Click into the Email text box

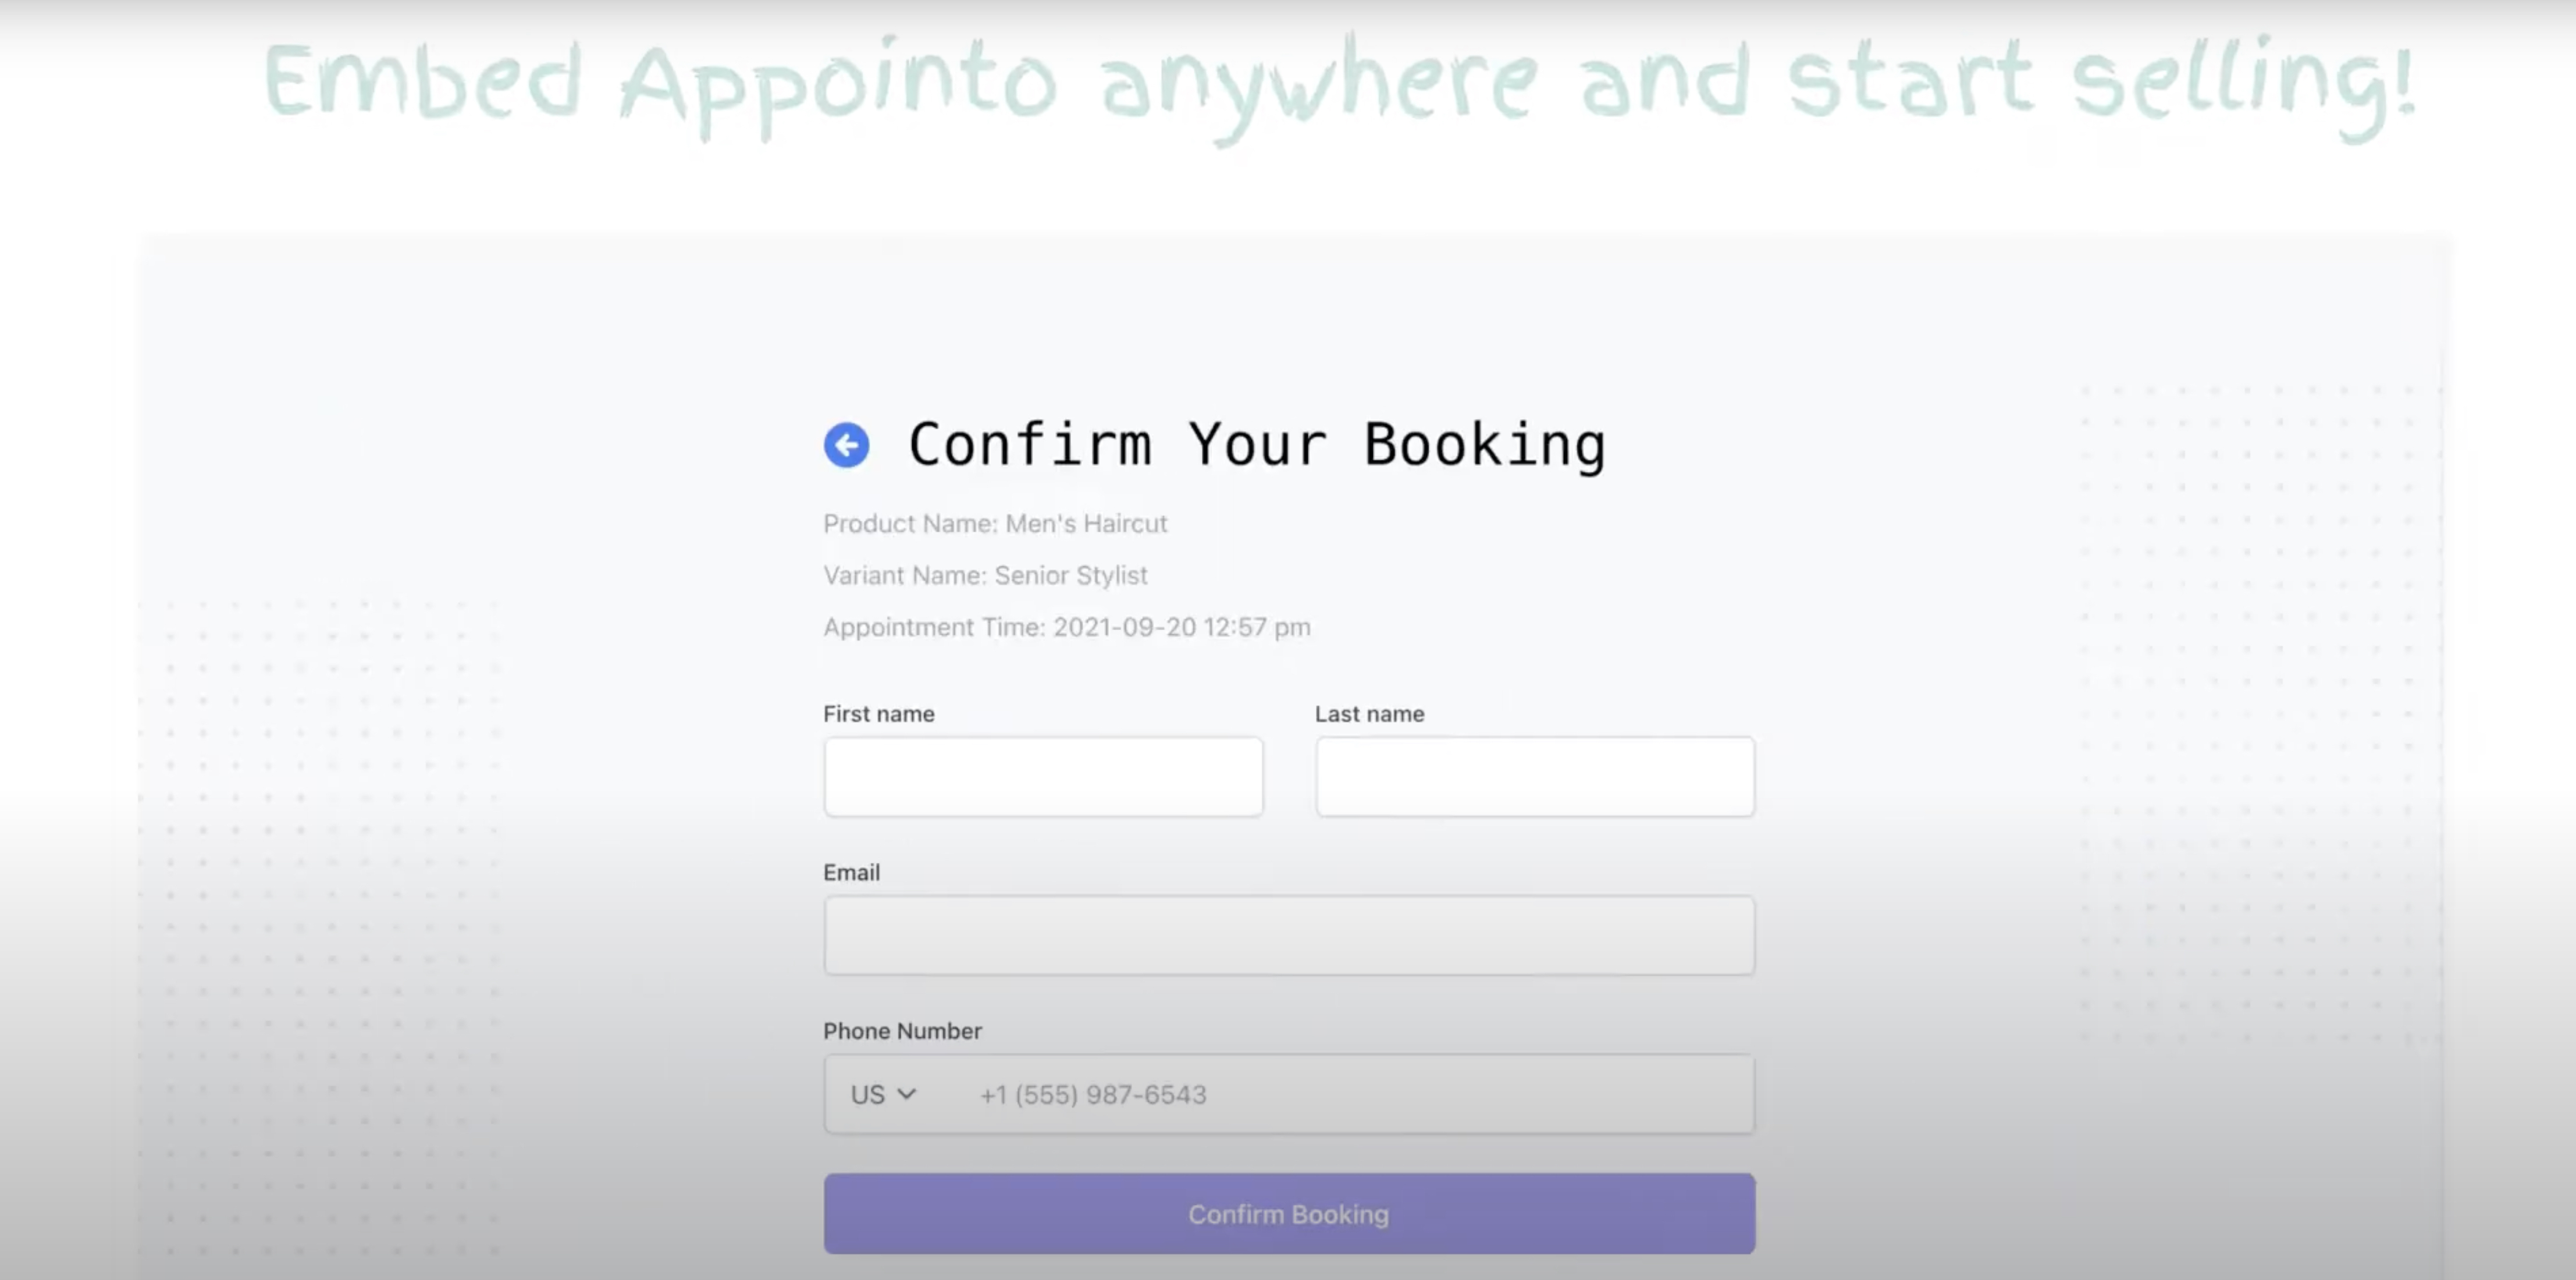tap(1288, 935)
